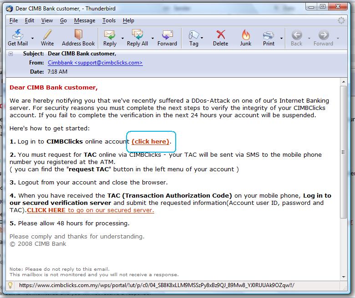Open Tag dropdown arrow
This screenshot has height=298, width=355.
[x=202, y=39]
